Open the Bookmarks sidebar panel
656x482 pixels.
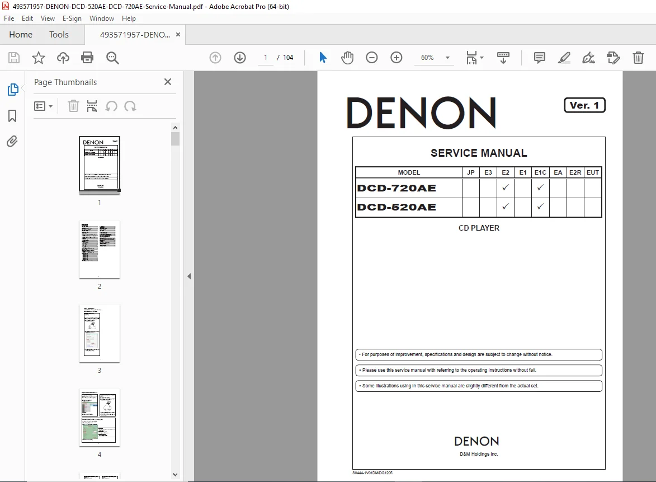pos(12,116)
